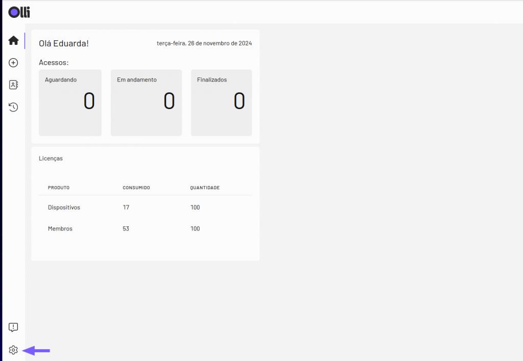The width and height of the screenshot is (523, 361).
Task: Select the Membros row label
Action: pos(60,229)
